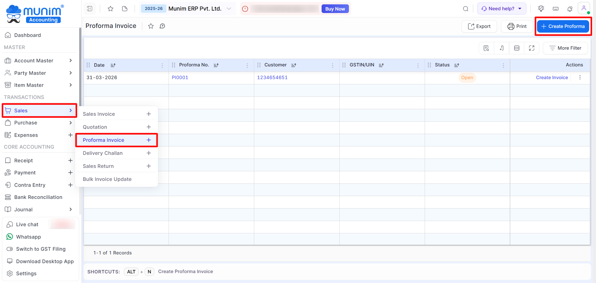Click the Buy Now button
The image size is (596, 283).
pos(335,9)
